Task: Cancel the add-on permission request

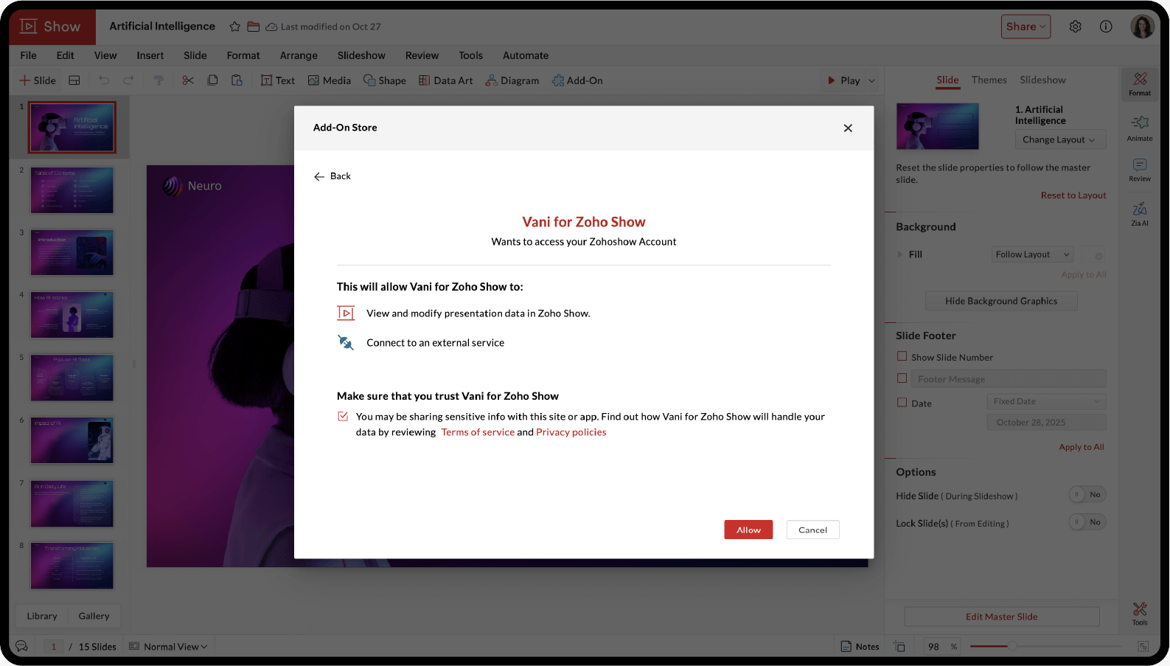Action: pos(812,530)
